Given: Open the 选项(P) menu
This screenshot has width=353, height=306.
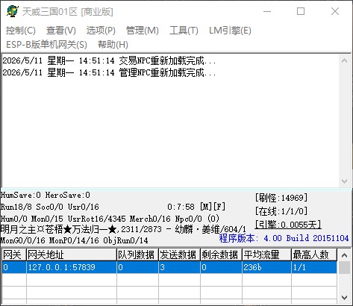Looking at the screenshot, I should [101, 31].
